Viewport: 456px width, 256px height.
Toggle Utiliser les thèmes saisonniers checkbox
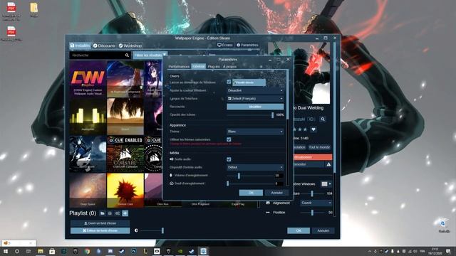229,139
